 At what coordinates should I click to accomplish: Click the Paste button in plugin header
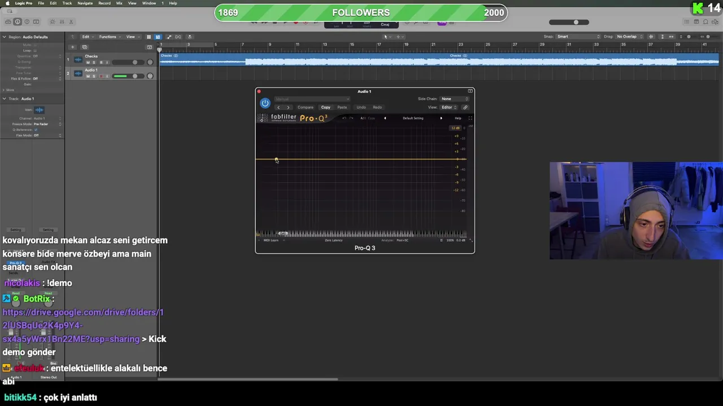click(342, 107)
